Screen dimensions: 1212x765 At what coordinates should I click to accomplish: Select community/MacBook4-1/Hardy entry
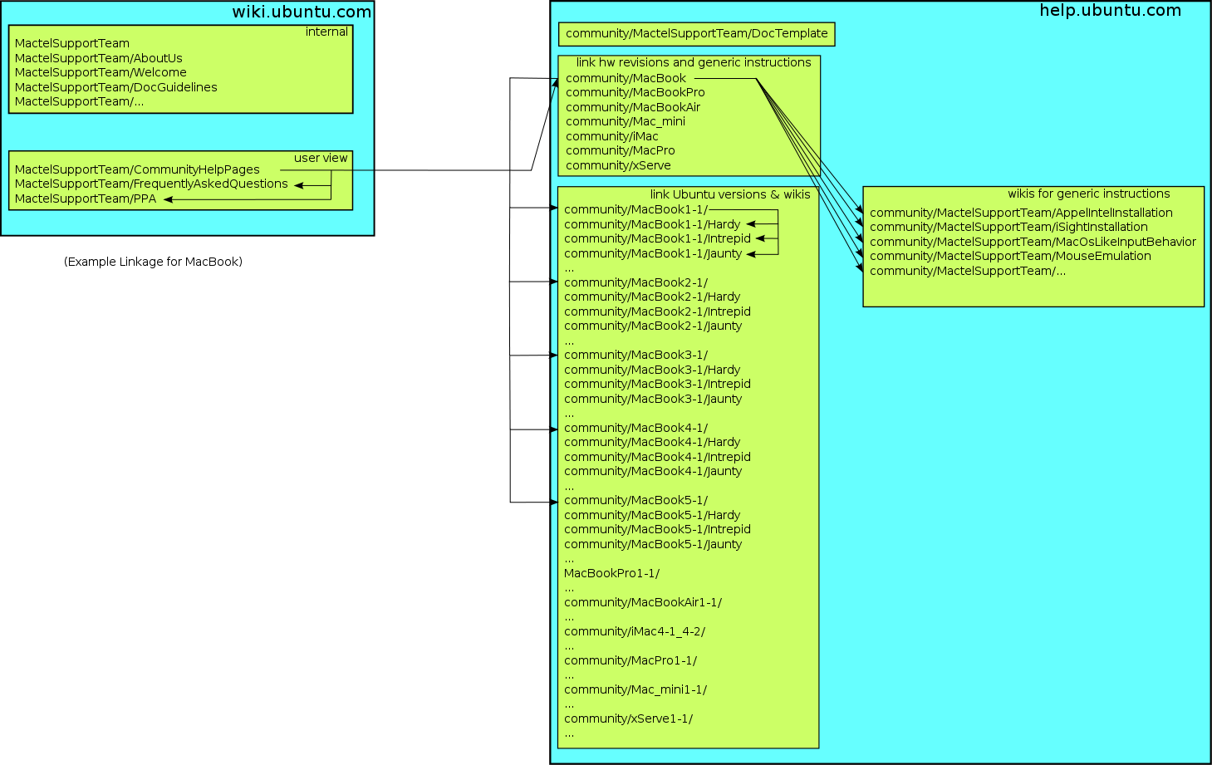(652, 442)
